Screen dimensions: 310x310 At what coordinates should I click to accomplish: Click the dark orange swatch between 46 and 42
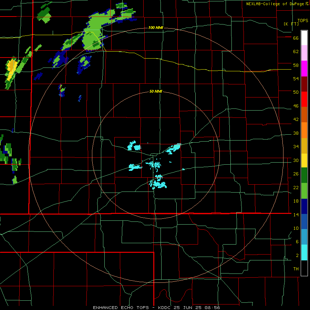point(304,115)
